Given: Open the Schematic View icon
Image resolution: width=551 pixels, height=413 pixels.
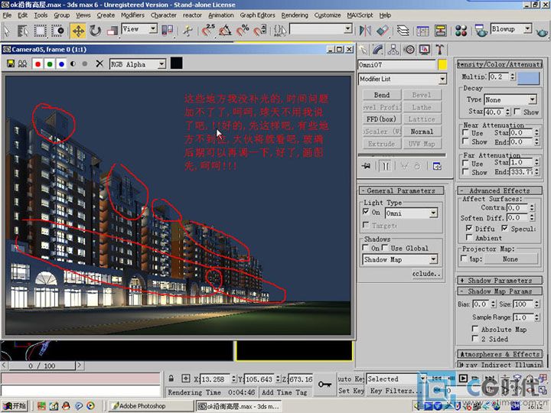Looking at the screenshot, I should coord(440,31).
